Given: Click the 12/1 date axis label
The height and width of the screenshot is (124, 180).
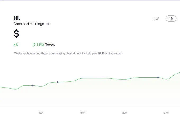Looking at the screenshot, I should coord(41,113).
